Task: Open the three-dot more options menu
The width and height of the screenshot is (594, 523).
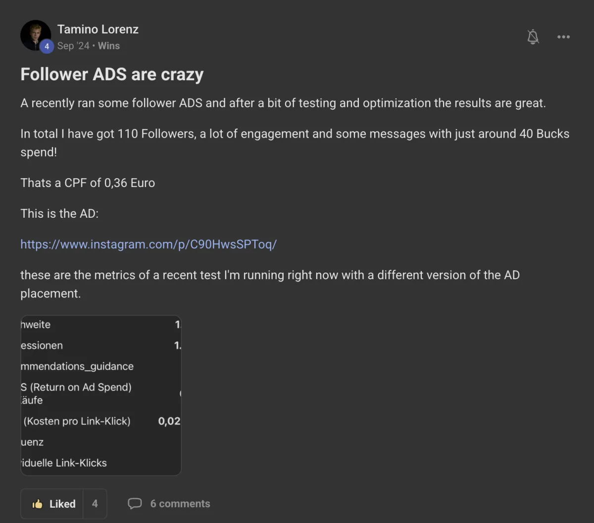Action: (563, 37)
